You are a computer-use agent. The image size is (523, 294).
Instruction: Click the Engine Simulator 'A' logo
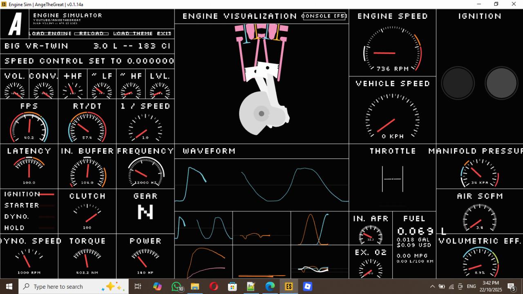16,24
